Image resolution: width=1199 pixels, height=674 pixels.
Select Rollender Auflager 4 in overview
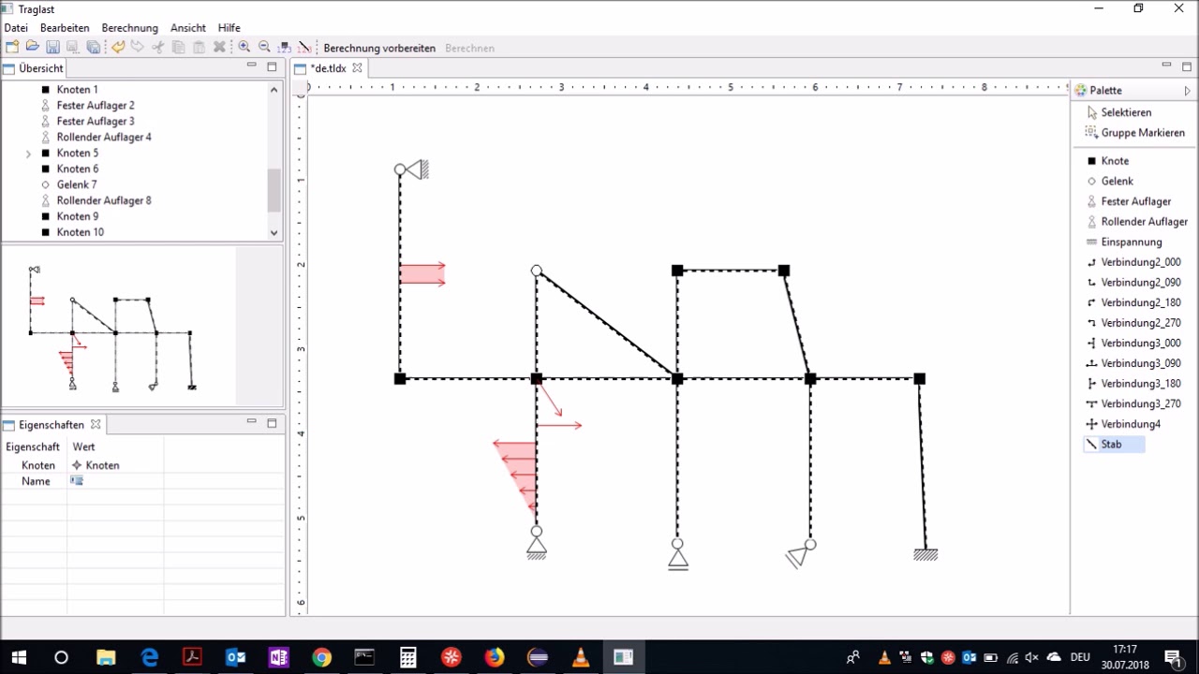pos(104,138)
